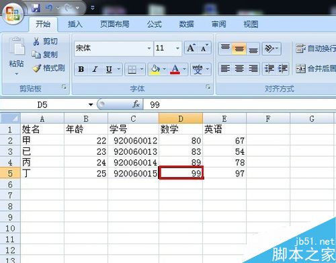336x263 pixels.
Task: Copy selection with 复制
Action: tap(45, 54)
